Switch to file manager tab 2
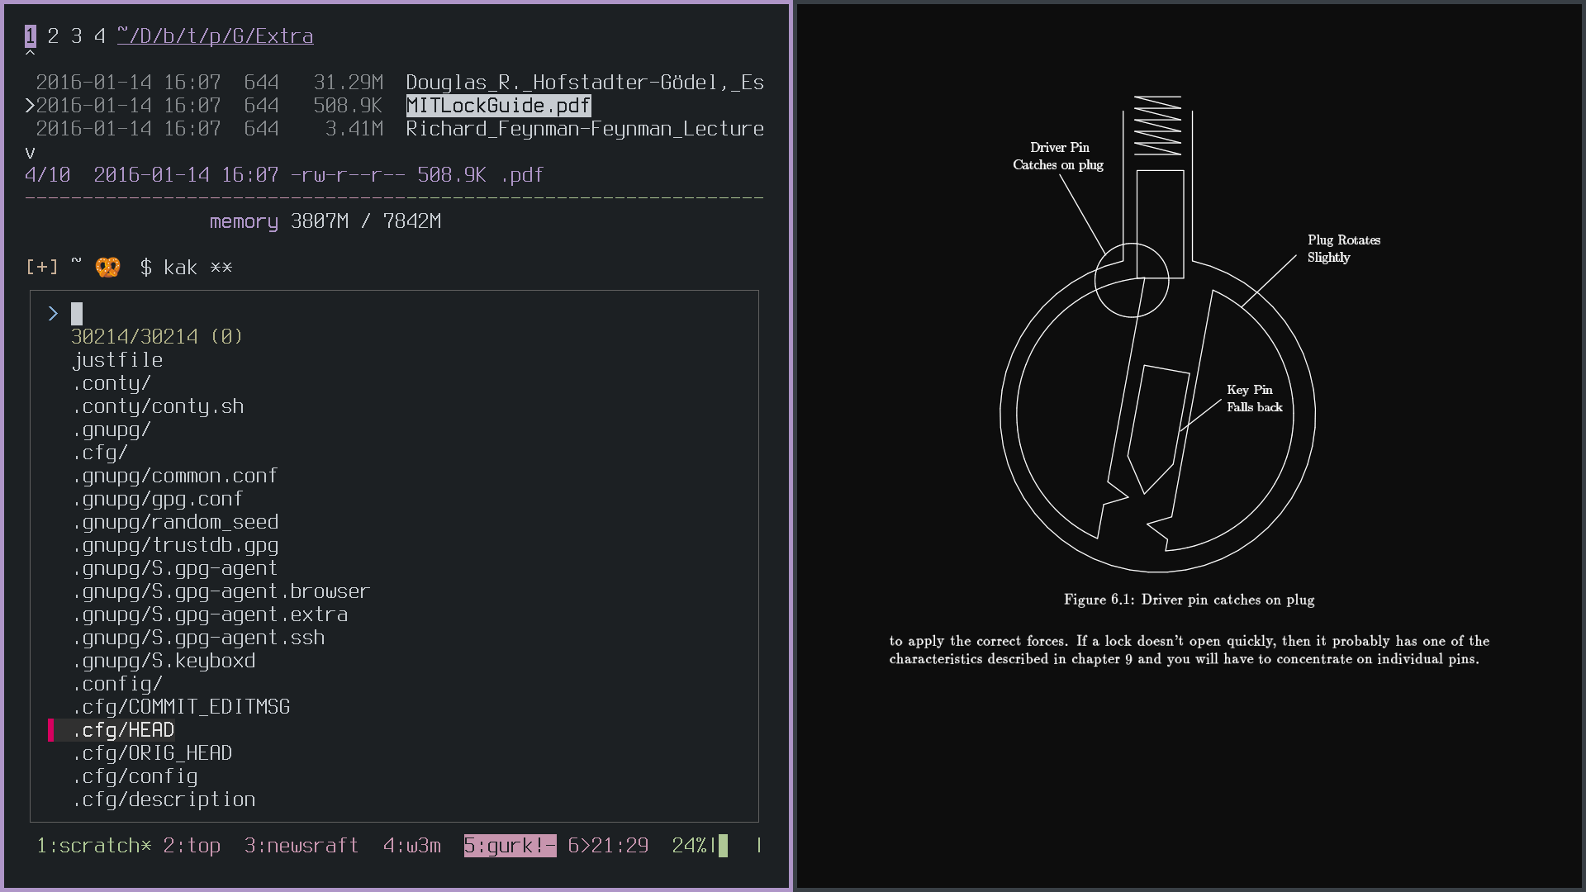The height and width of the screenshot is (892, 1586). point(53,36)
